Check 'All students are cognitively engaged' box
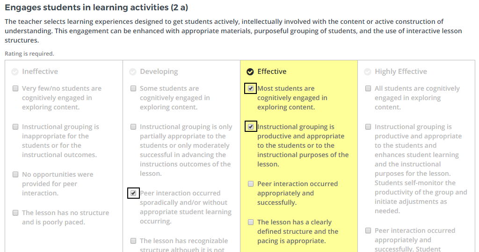 pos(368,88)
